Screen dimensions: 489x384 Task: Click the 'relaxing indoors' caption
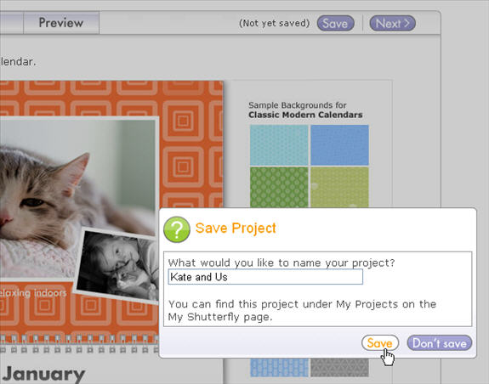pos(33,293)
